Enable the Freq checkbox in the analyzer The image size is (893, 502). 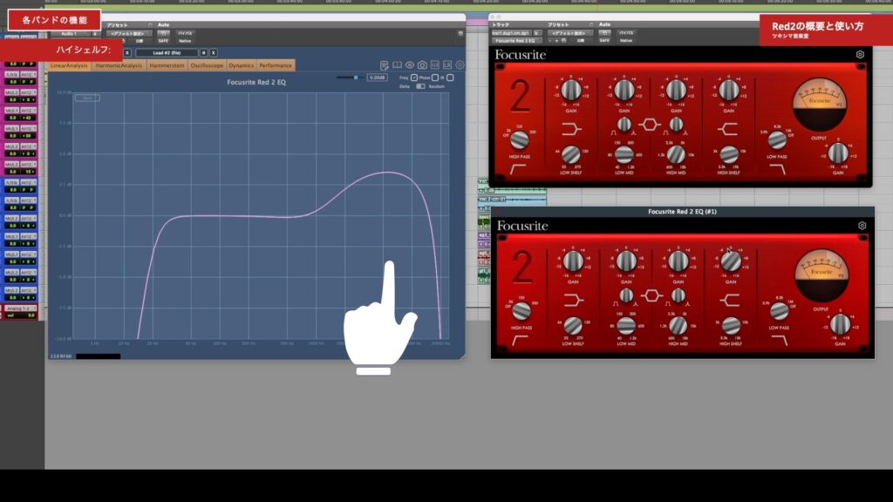(x=414, y=78)
